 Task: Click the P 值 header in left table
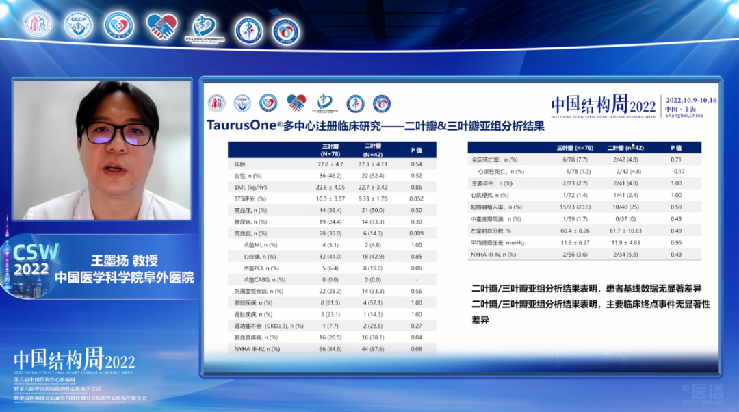(x=416, y=150)
